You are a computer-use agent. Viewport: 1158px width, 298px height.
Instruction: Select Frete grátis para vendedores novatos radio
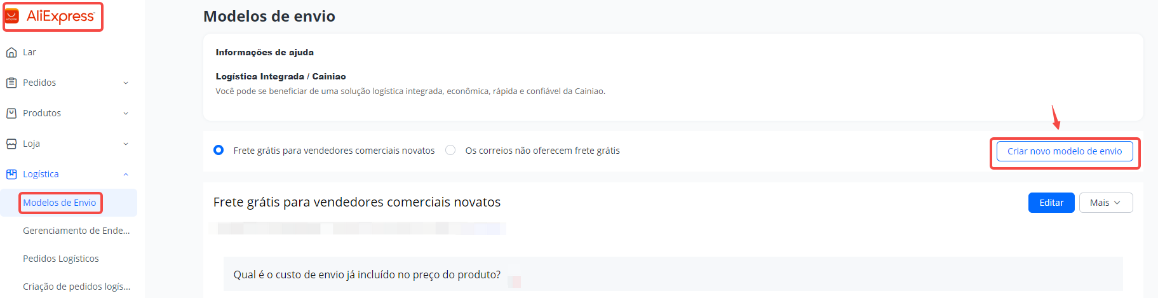tap(219, 151)
